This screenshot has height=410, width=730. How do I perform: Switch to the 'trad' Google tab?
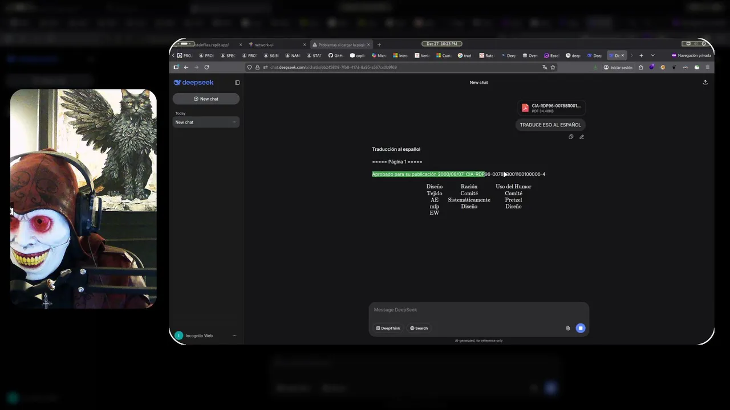(464, 56)
